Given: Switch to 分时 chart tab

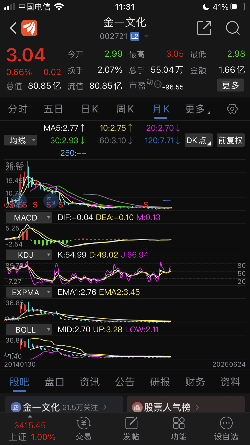Looking at the screenshot, I should point(18,109).
